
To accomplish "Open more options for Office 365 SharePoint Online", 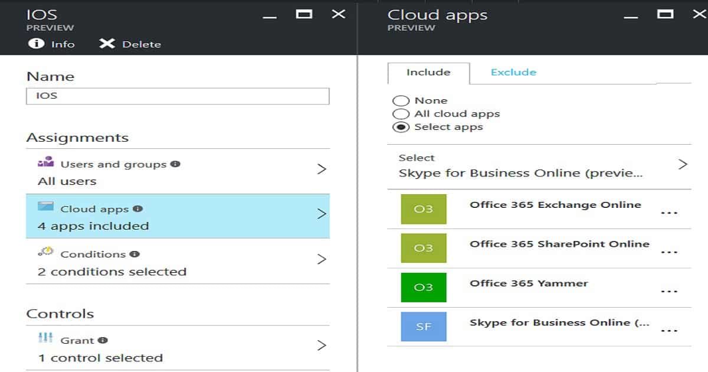I will 669,252.
